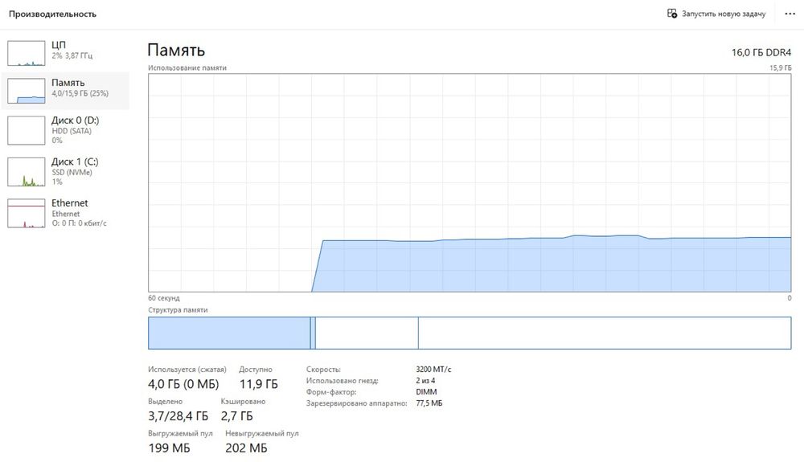Viewport: 804px width, 462px height.
Task: Select the Память sidebar entry label
Action: coord(68,83)
